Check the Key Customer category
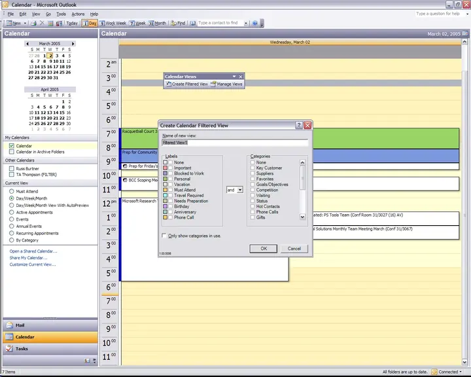 click(x=253, y=168)
